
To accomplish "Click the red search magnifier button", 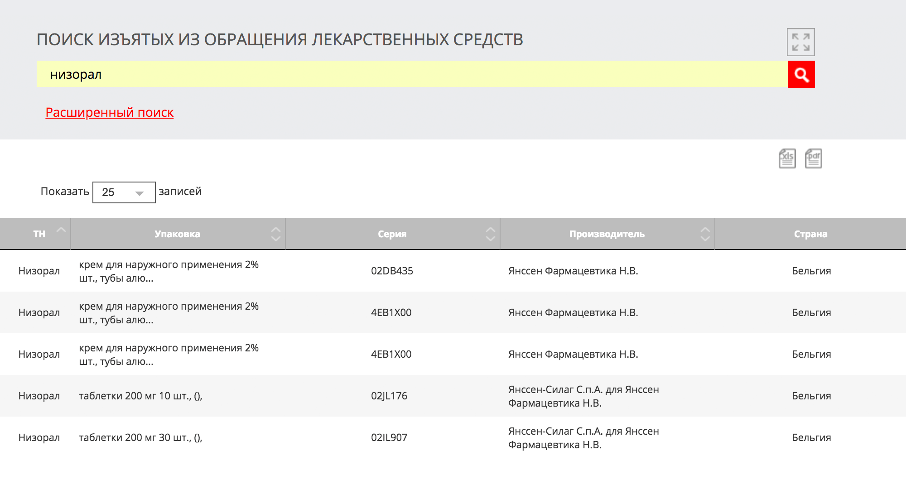I will pos(801,74).
